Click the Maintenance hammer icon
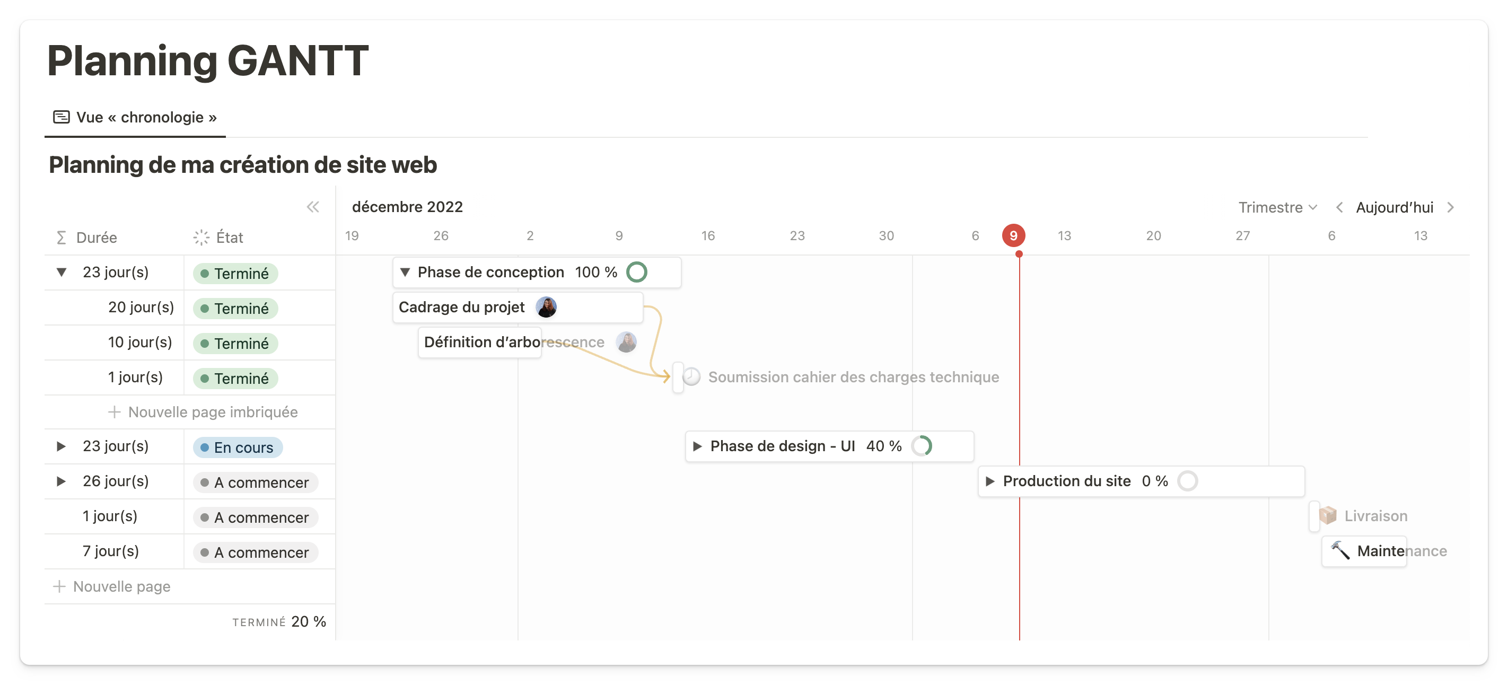Viewport: 1508px width, 685px height. (x=1340, y=551)
